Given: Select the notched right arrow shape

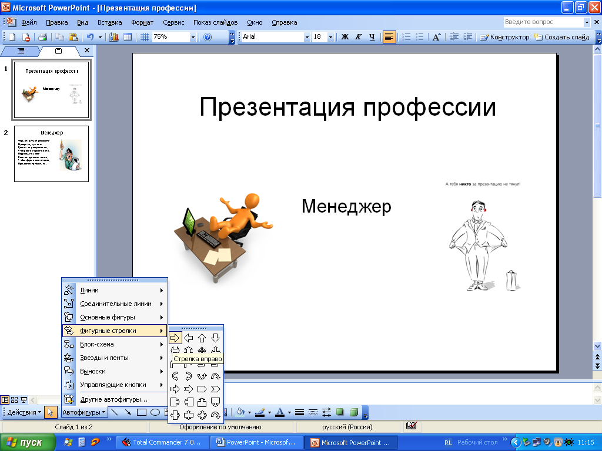Looking at the screenshot, I should pyautogui.click(x=189, y=389).
